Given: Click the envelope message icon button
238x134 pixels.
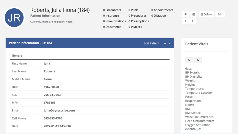Looking at the screenshot, I should pyautogui.click(x=194, y=14).
